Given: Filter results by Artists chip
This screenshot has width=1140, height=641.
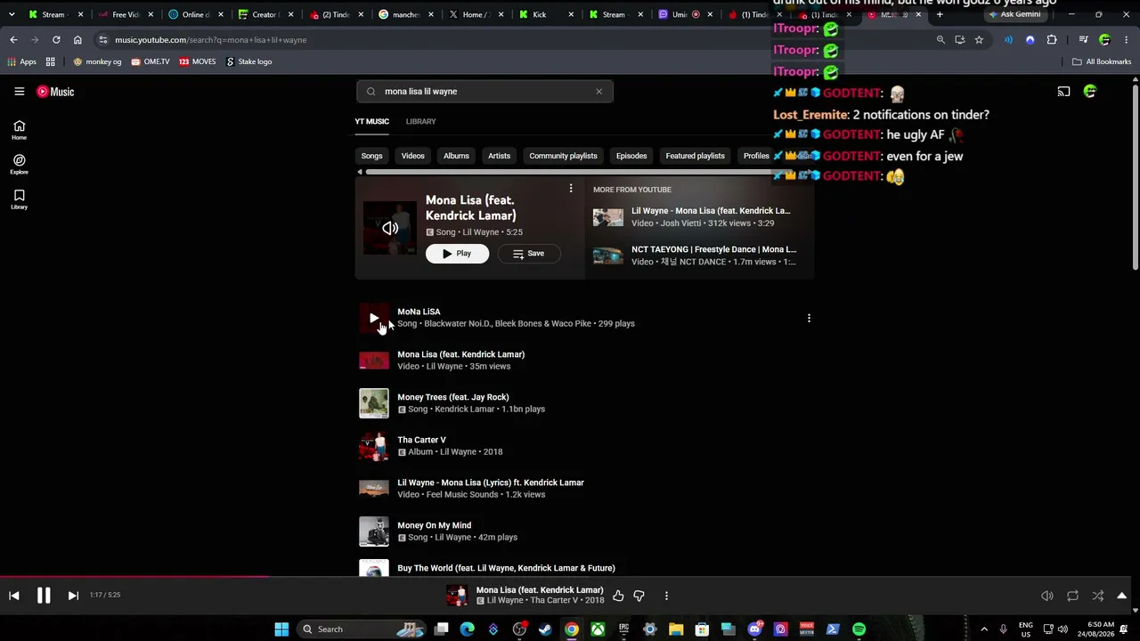Looking at the screenshot, I should point(499,156).
